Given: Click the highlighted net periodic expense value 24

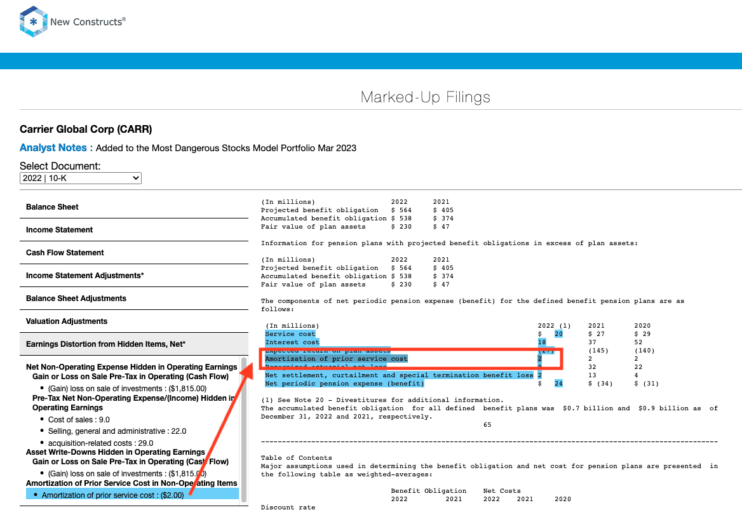Looking at the screenshot, I should click(x=558, y=384).
